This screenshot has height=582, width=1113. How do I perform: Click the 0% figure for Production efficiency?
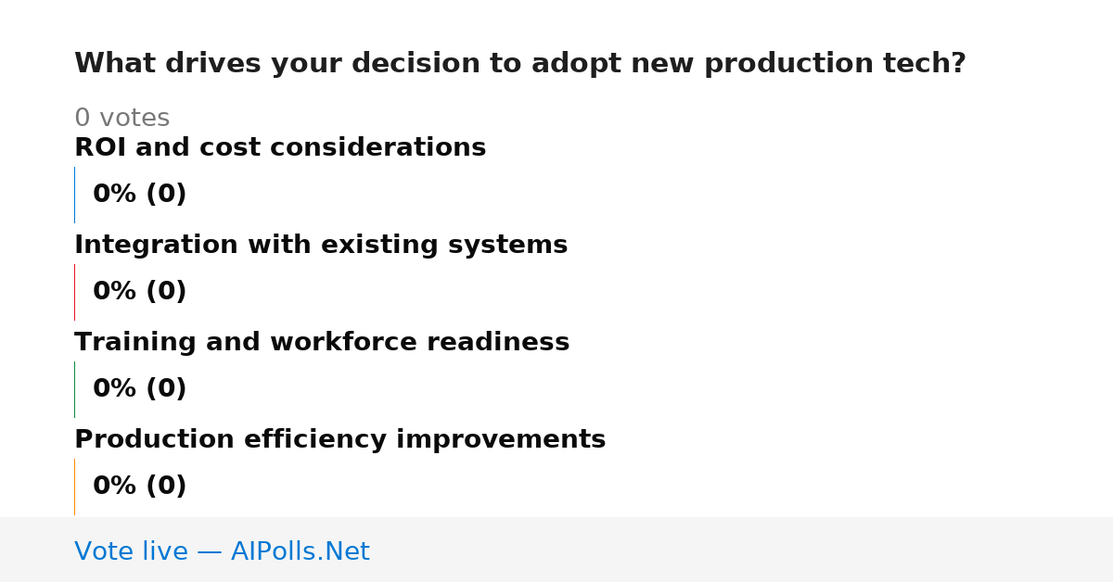pos(115,487)
